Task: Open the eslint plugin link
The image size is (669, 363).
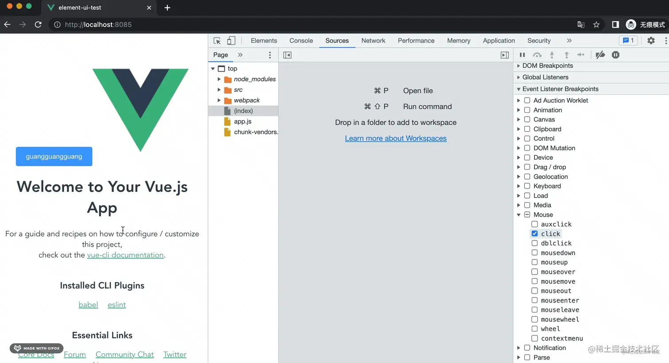Action: click(117, 305)
